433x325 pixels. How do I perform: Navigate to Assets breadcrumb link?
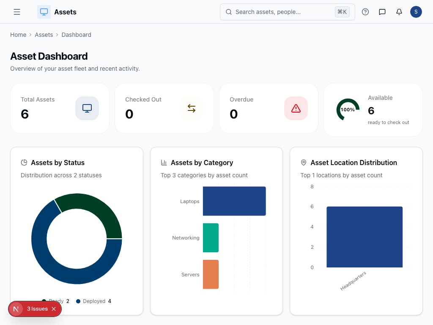[44, 35]
